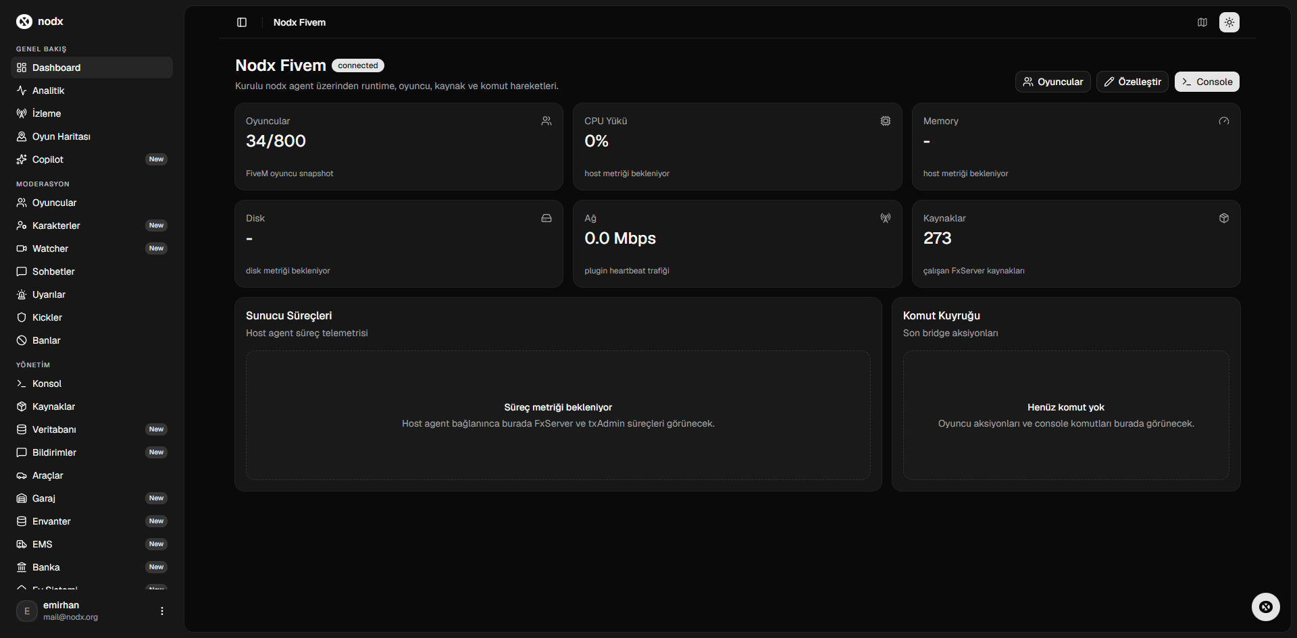Click the Watcher camera icon
The height and width of the screenshot is (638, 1297).
tap(22, 248)
